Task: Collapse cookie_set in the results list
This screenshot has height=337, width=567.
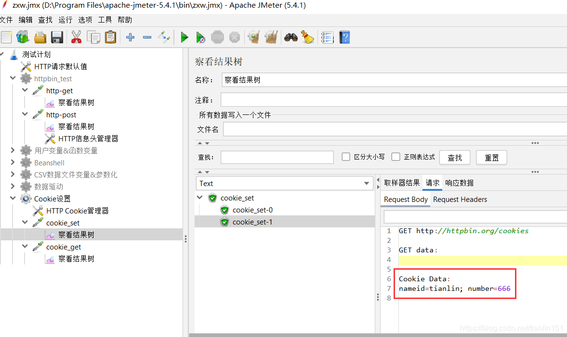Action: click(200, 198)
